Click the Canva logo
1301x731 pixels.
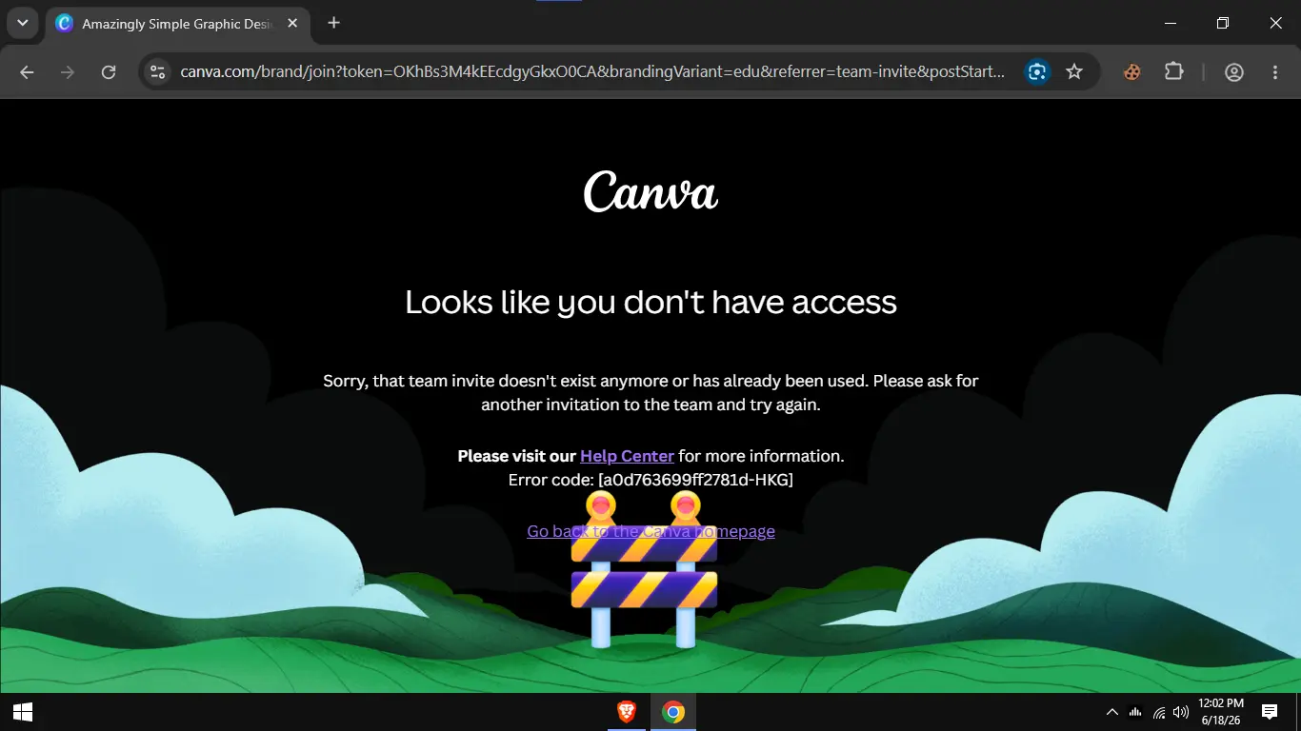650,191
